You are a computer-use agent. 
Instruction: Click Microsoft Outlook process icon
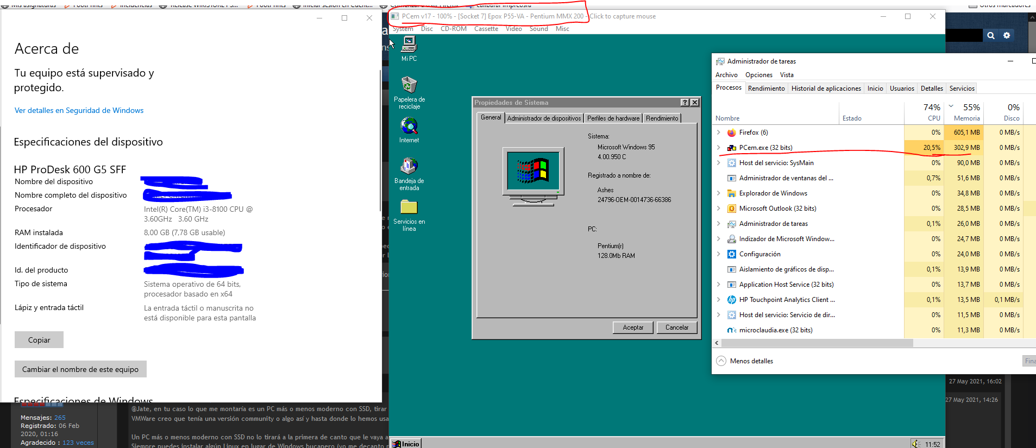(x=732, y=209)
